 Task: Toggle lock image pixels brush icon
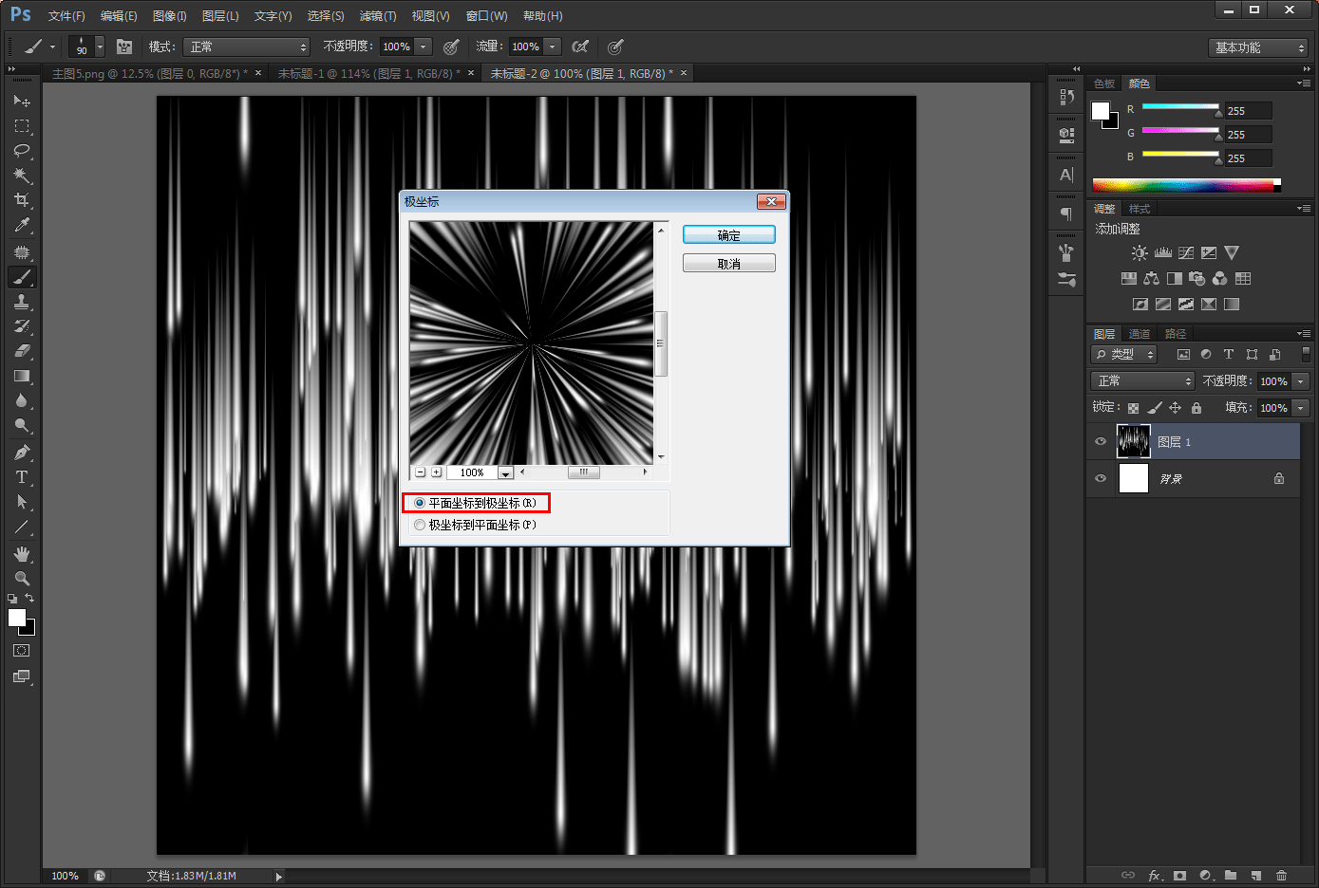click(1155, 408)
